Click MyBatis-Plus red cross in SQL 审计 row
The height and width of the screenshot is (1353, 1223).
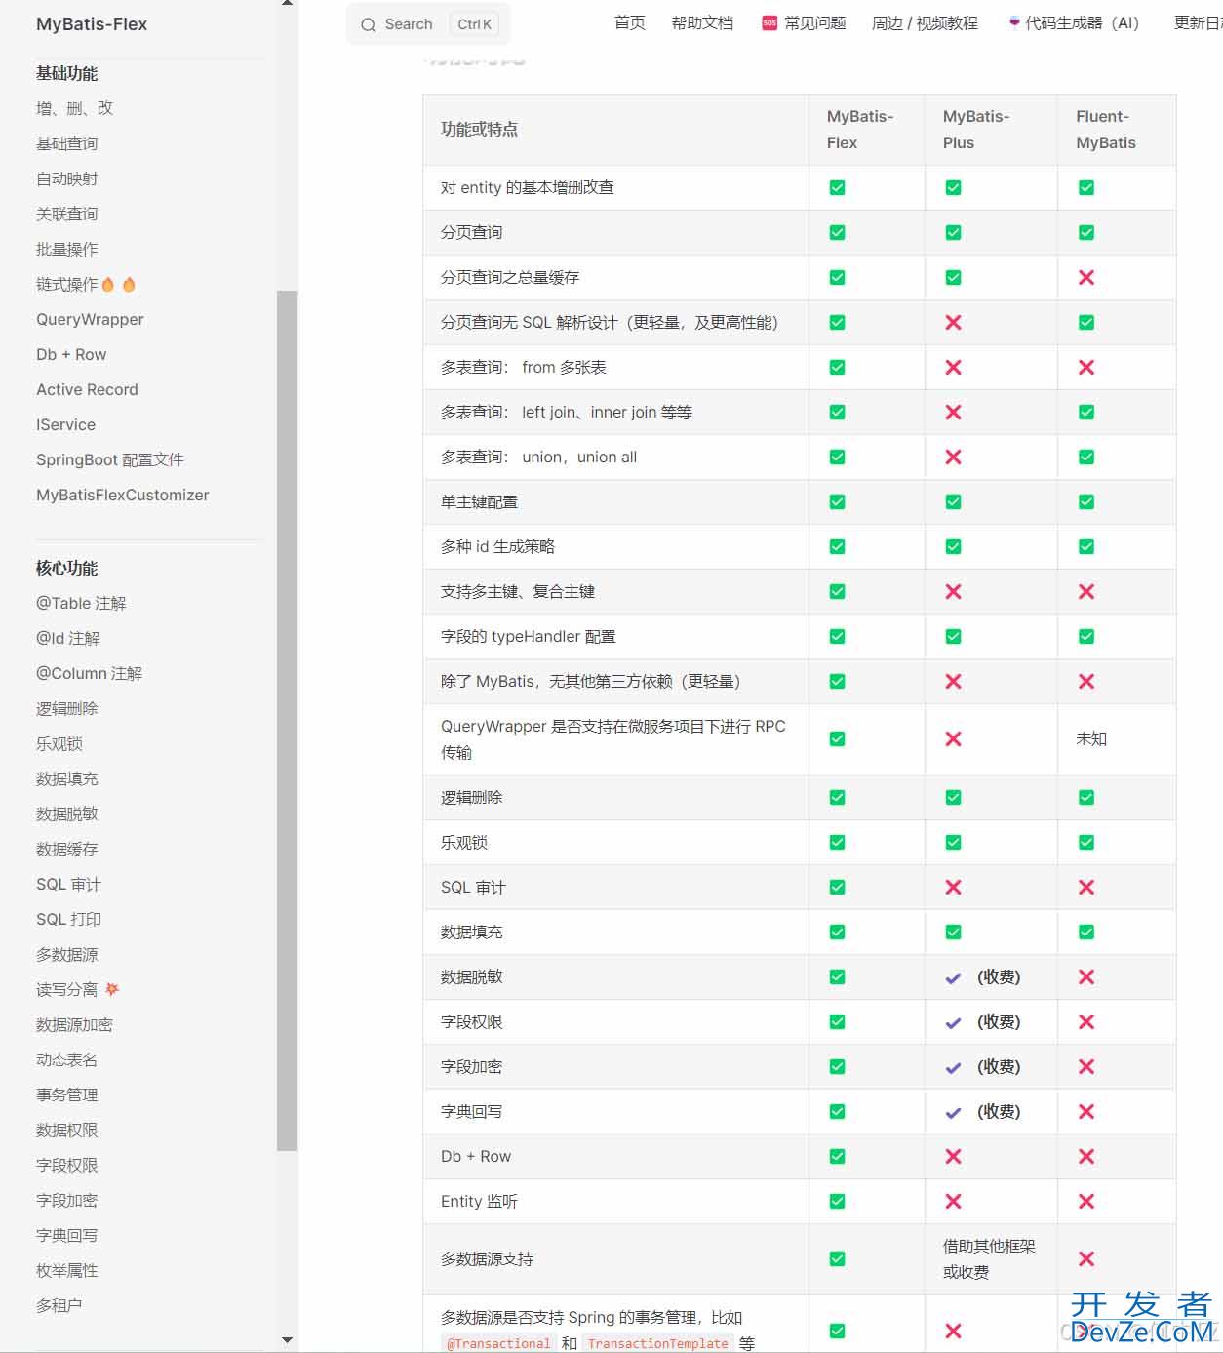point(953,887)
